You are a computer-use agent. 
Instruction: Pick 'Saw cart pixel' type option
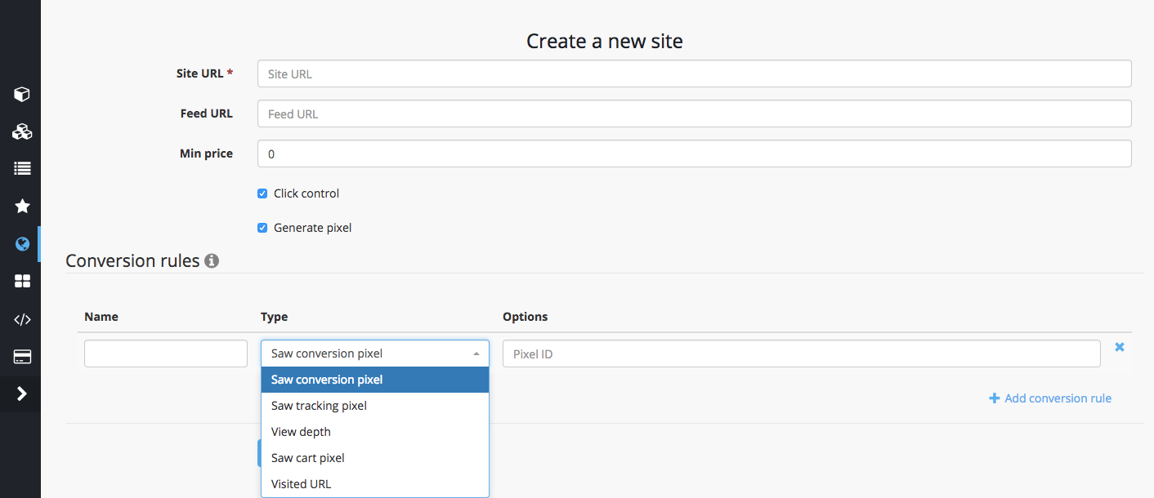click(307, 458)
